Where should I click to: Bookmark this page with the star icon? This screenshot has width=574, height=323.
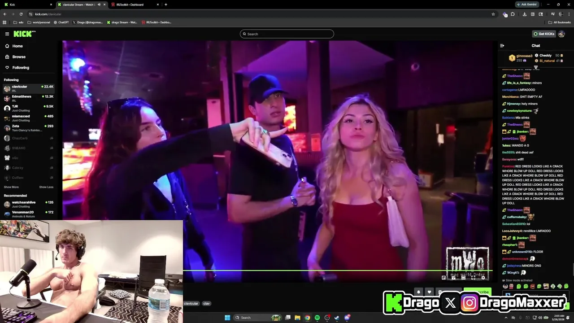493,14
